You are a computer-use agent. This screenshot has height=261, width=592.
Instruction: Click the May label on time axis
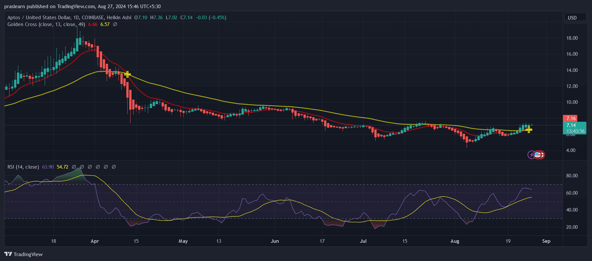pyautogui.click(x=183, y=241)
